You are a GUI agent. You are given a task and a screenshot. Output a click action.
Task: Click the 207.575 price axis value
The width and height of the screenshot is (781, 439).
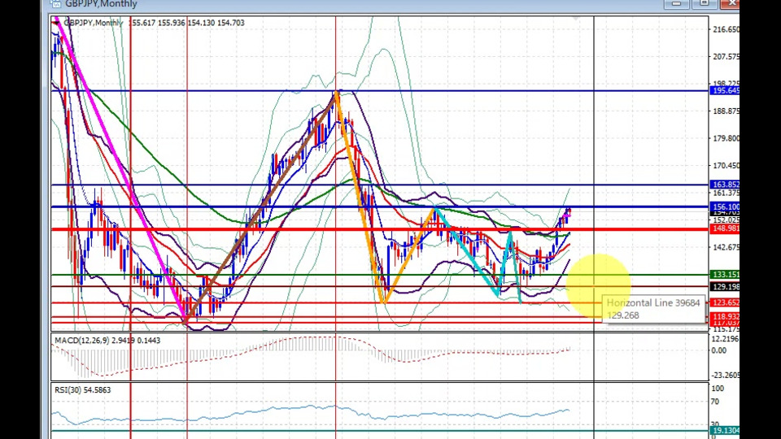pos(726,57)
